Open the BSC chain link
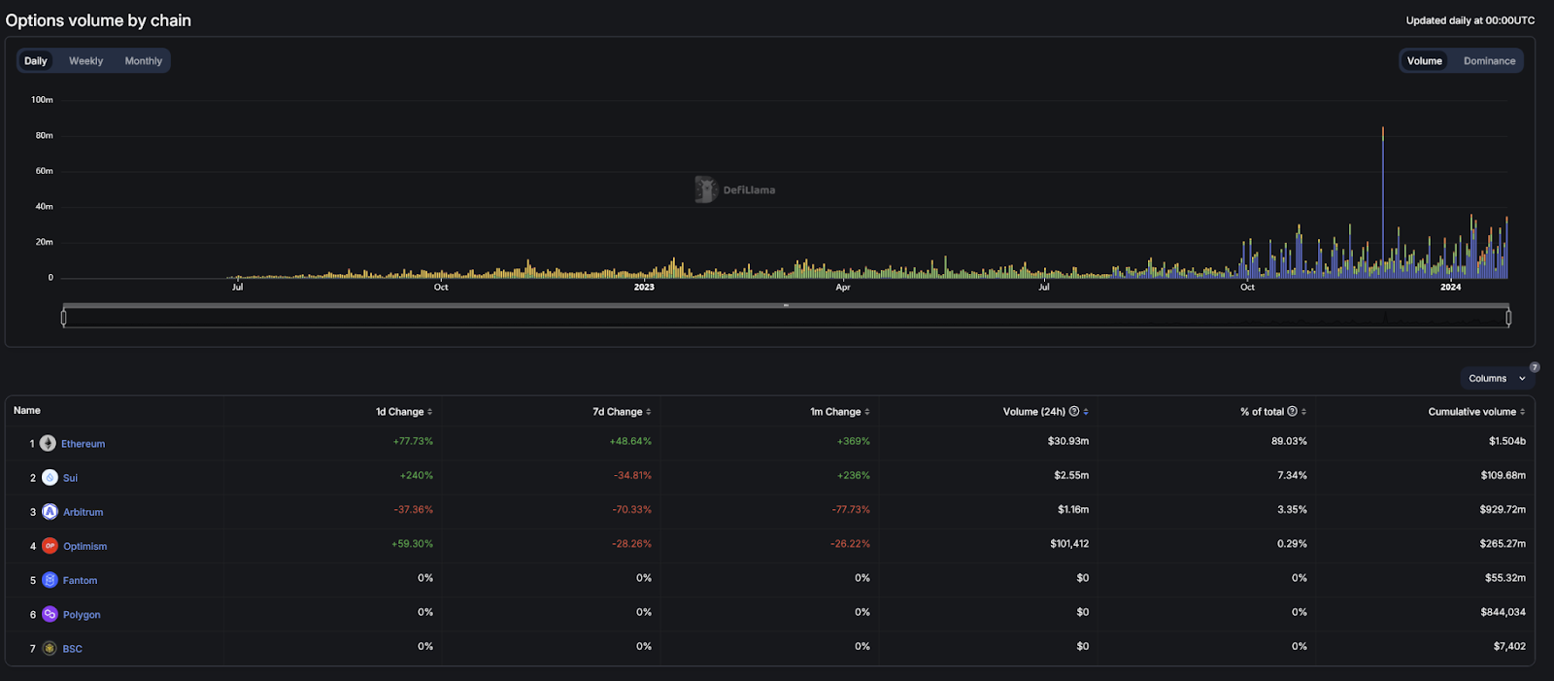1554x681 pixels. (72, 648)
